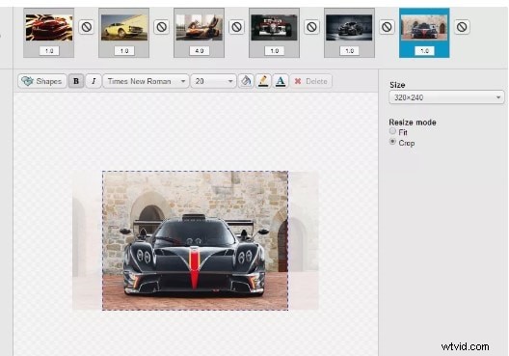
Task: Remove the yellow car frame
Action: click(x=161, y=27)
